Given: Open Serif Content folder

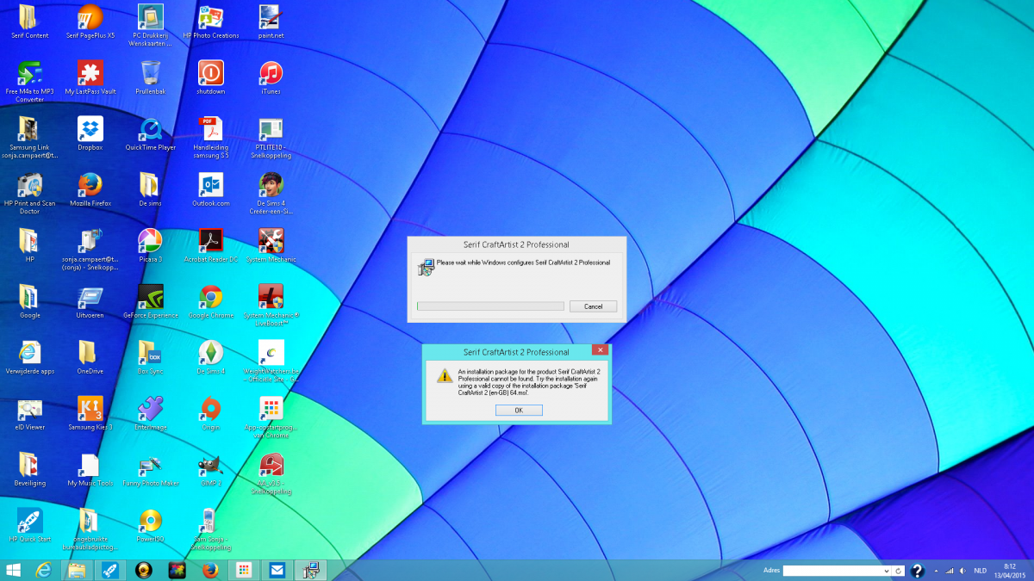Looking at the screenshot, I should [30, 22].
